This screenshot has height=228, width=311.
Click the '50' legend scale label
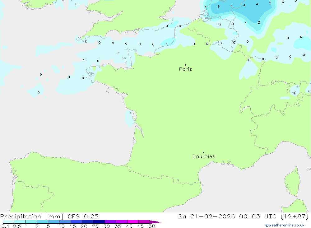point(152,226)
